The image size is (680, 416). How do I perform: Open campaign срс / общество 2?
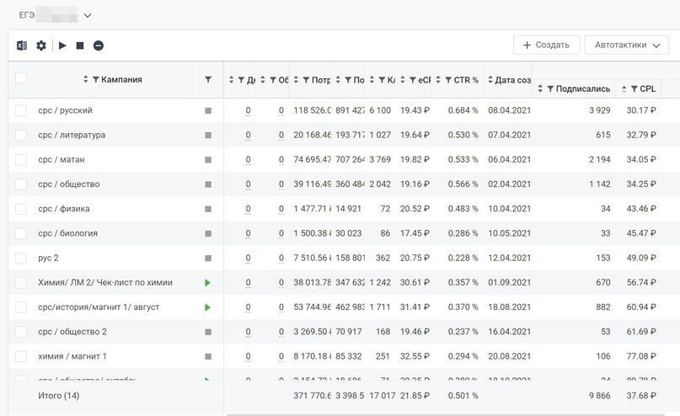pyautogui.click(x=72, y=332)
